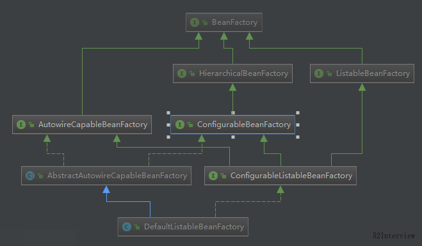Image resolution: width=422 pixels, height=246 pixels.
Task: Select the AbstractAutowireCapableBeanFactory diagram node
Action: click(106, 176)
